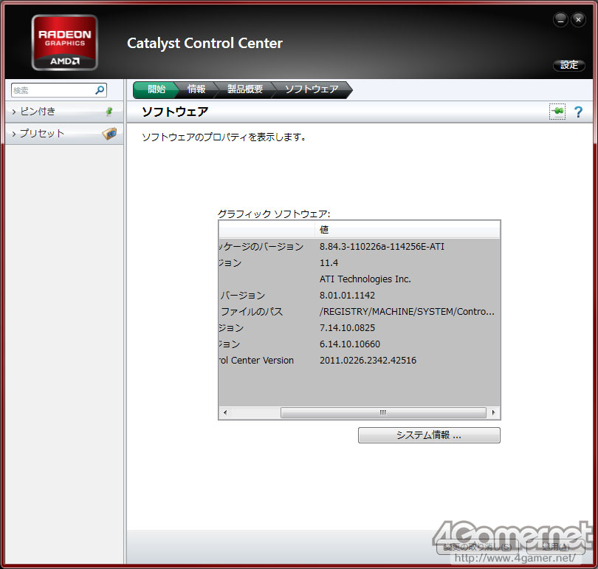Click the 適用 apply button

556,547
